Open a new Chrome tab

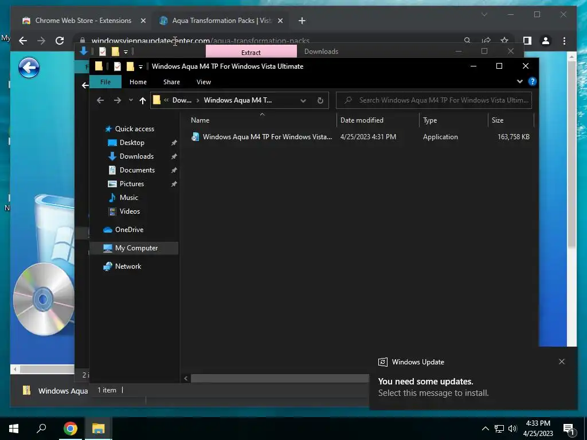[302, 21]
